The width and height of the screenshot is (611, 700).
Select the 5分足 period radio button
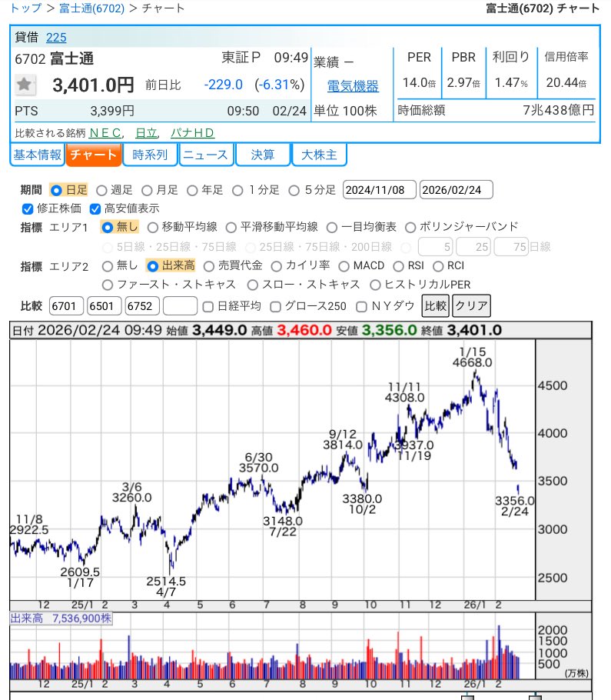294,191
